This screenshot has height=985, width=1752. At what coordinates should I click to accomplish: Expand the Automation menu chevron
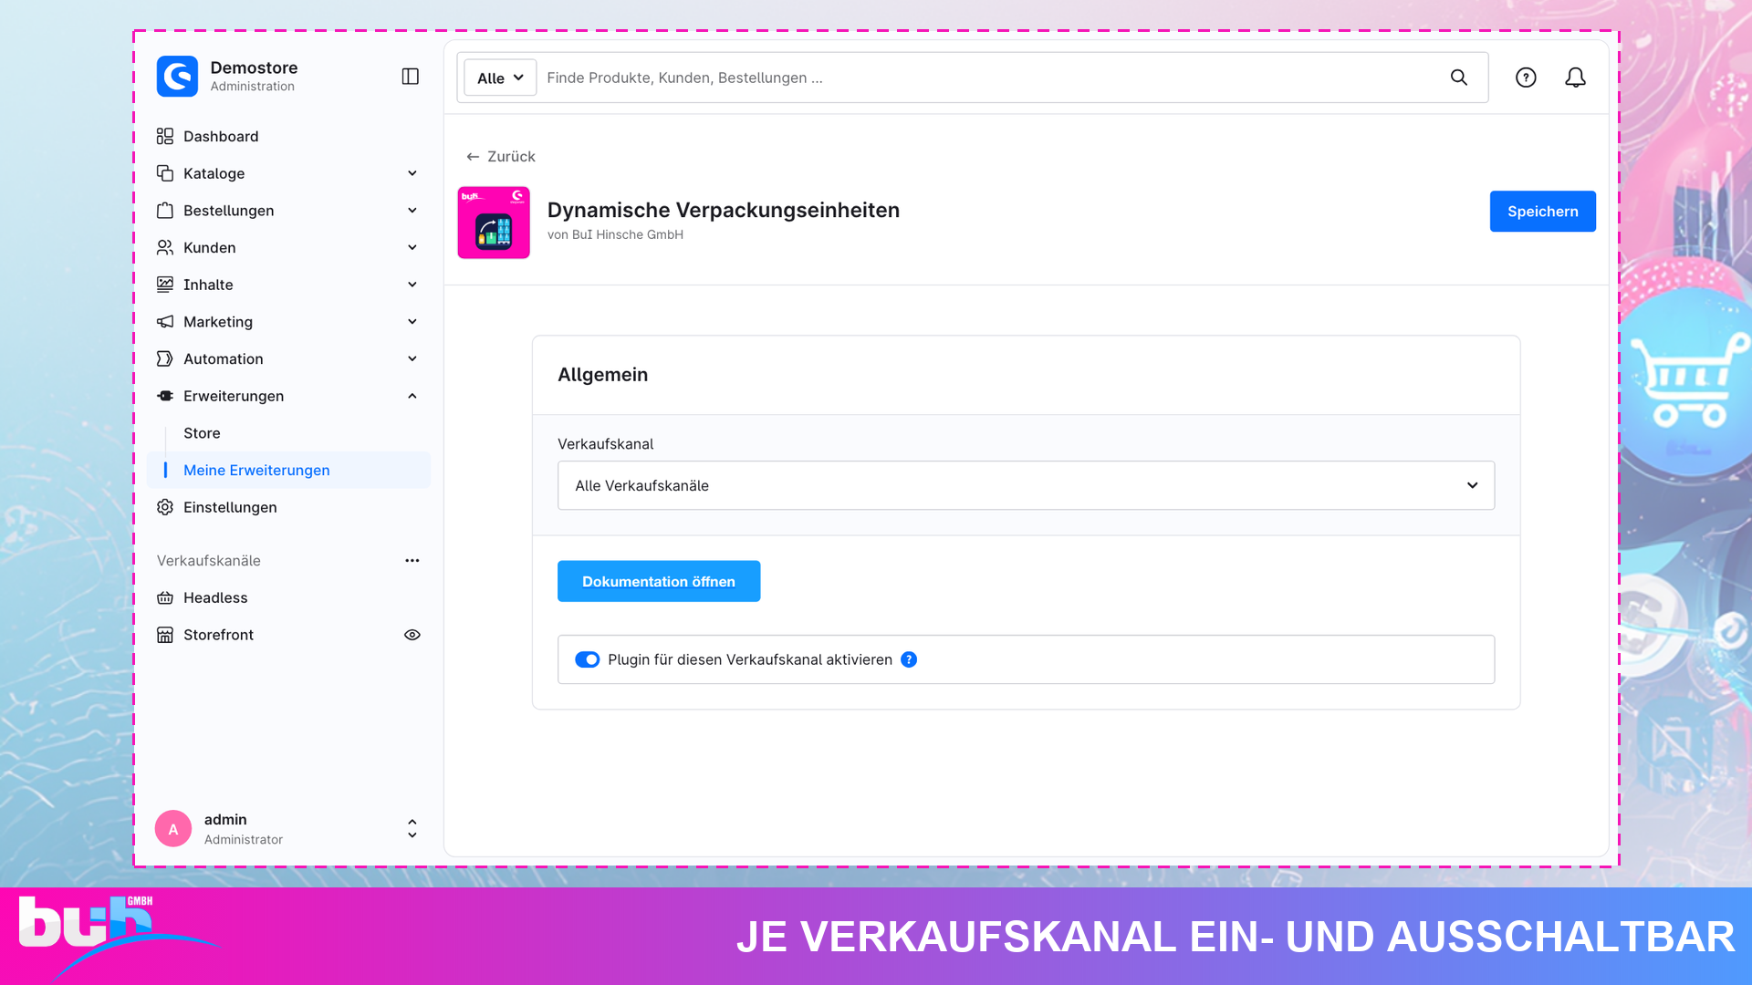click(x=412, y=358)
